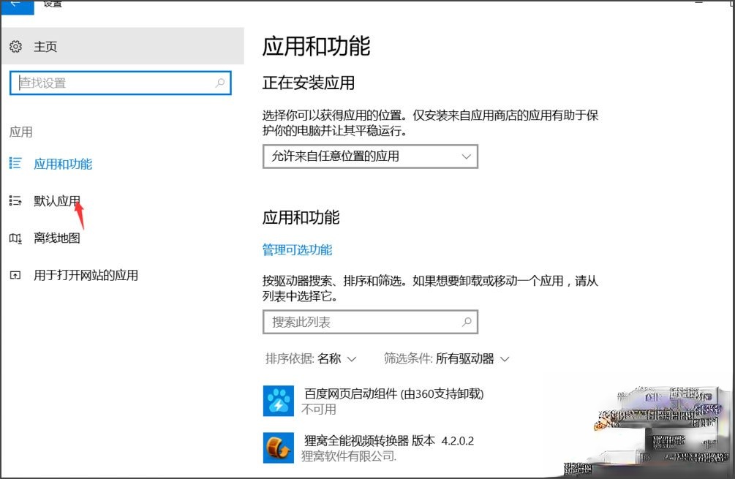Click the 用于打开网站的应用 icon
Viewport: 735px width, 479px height.
[x=15, y=275]
